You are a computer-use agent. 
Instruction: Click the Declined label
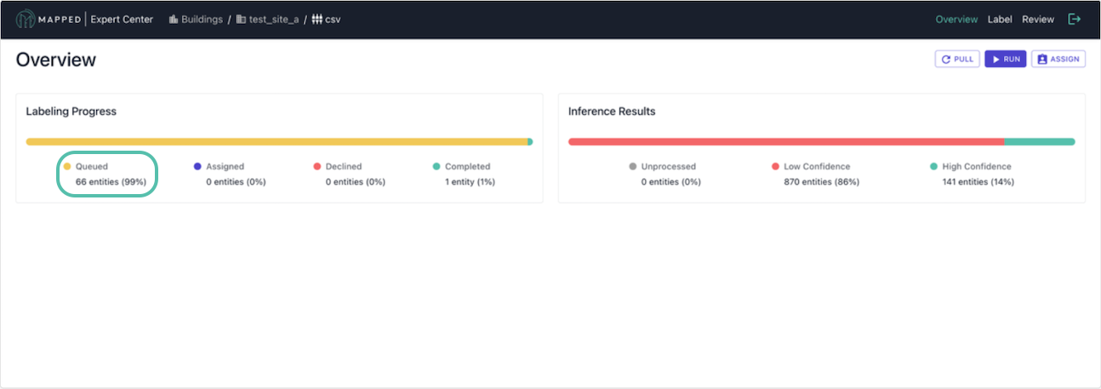click(x=344, y=167)
